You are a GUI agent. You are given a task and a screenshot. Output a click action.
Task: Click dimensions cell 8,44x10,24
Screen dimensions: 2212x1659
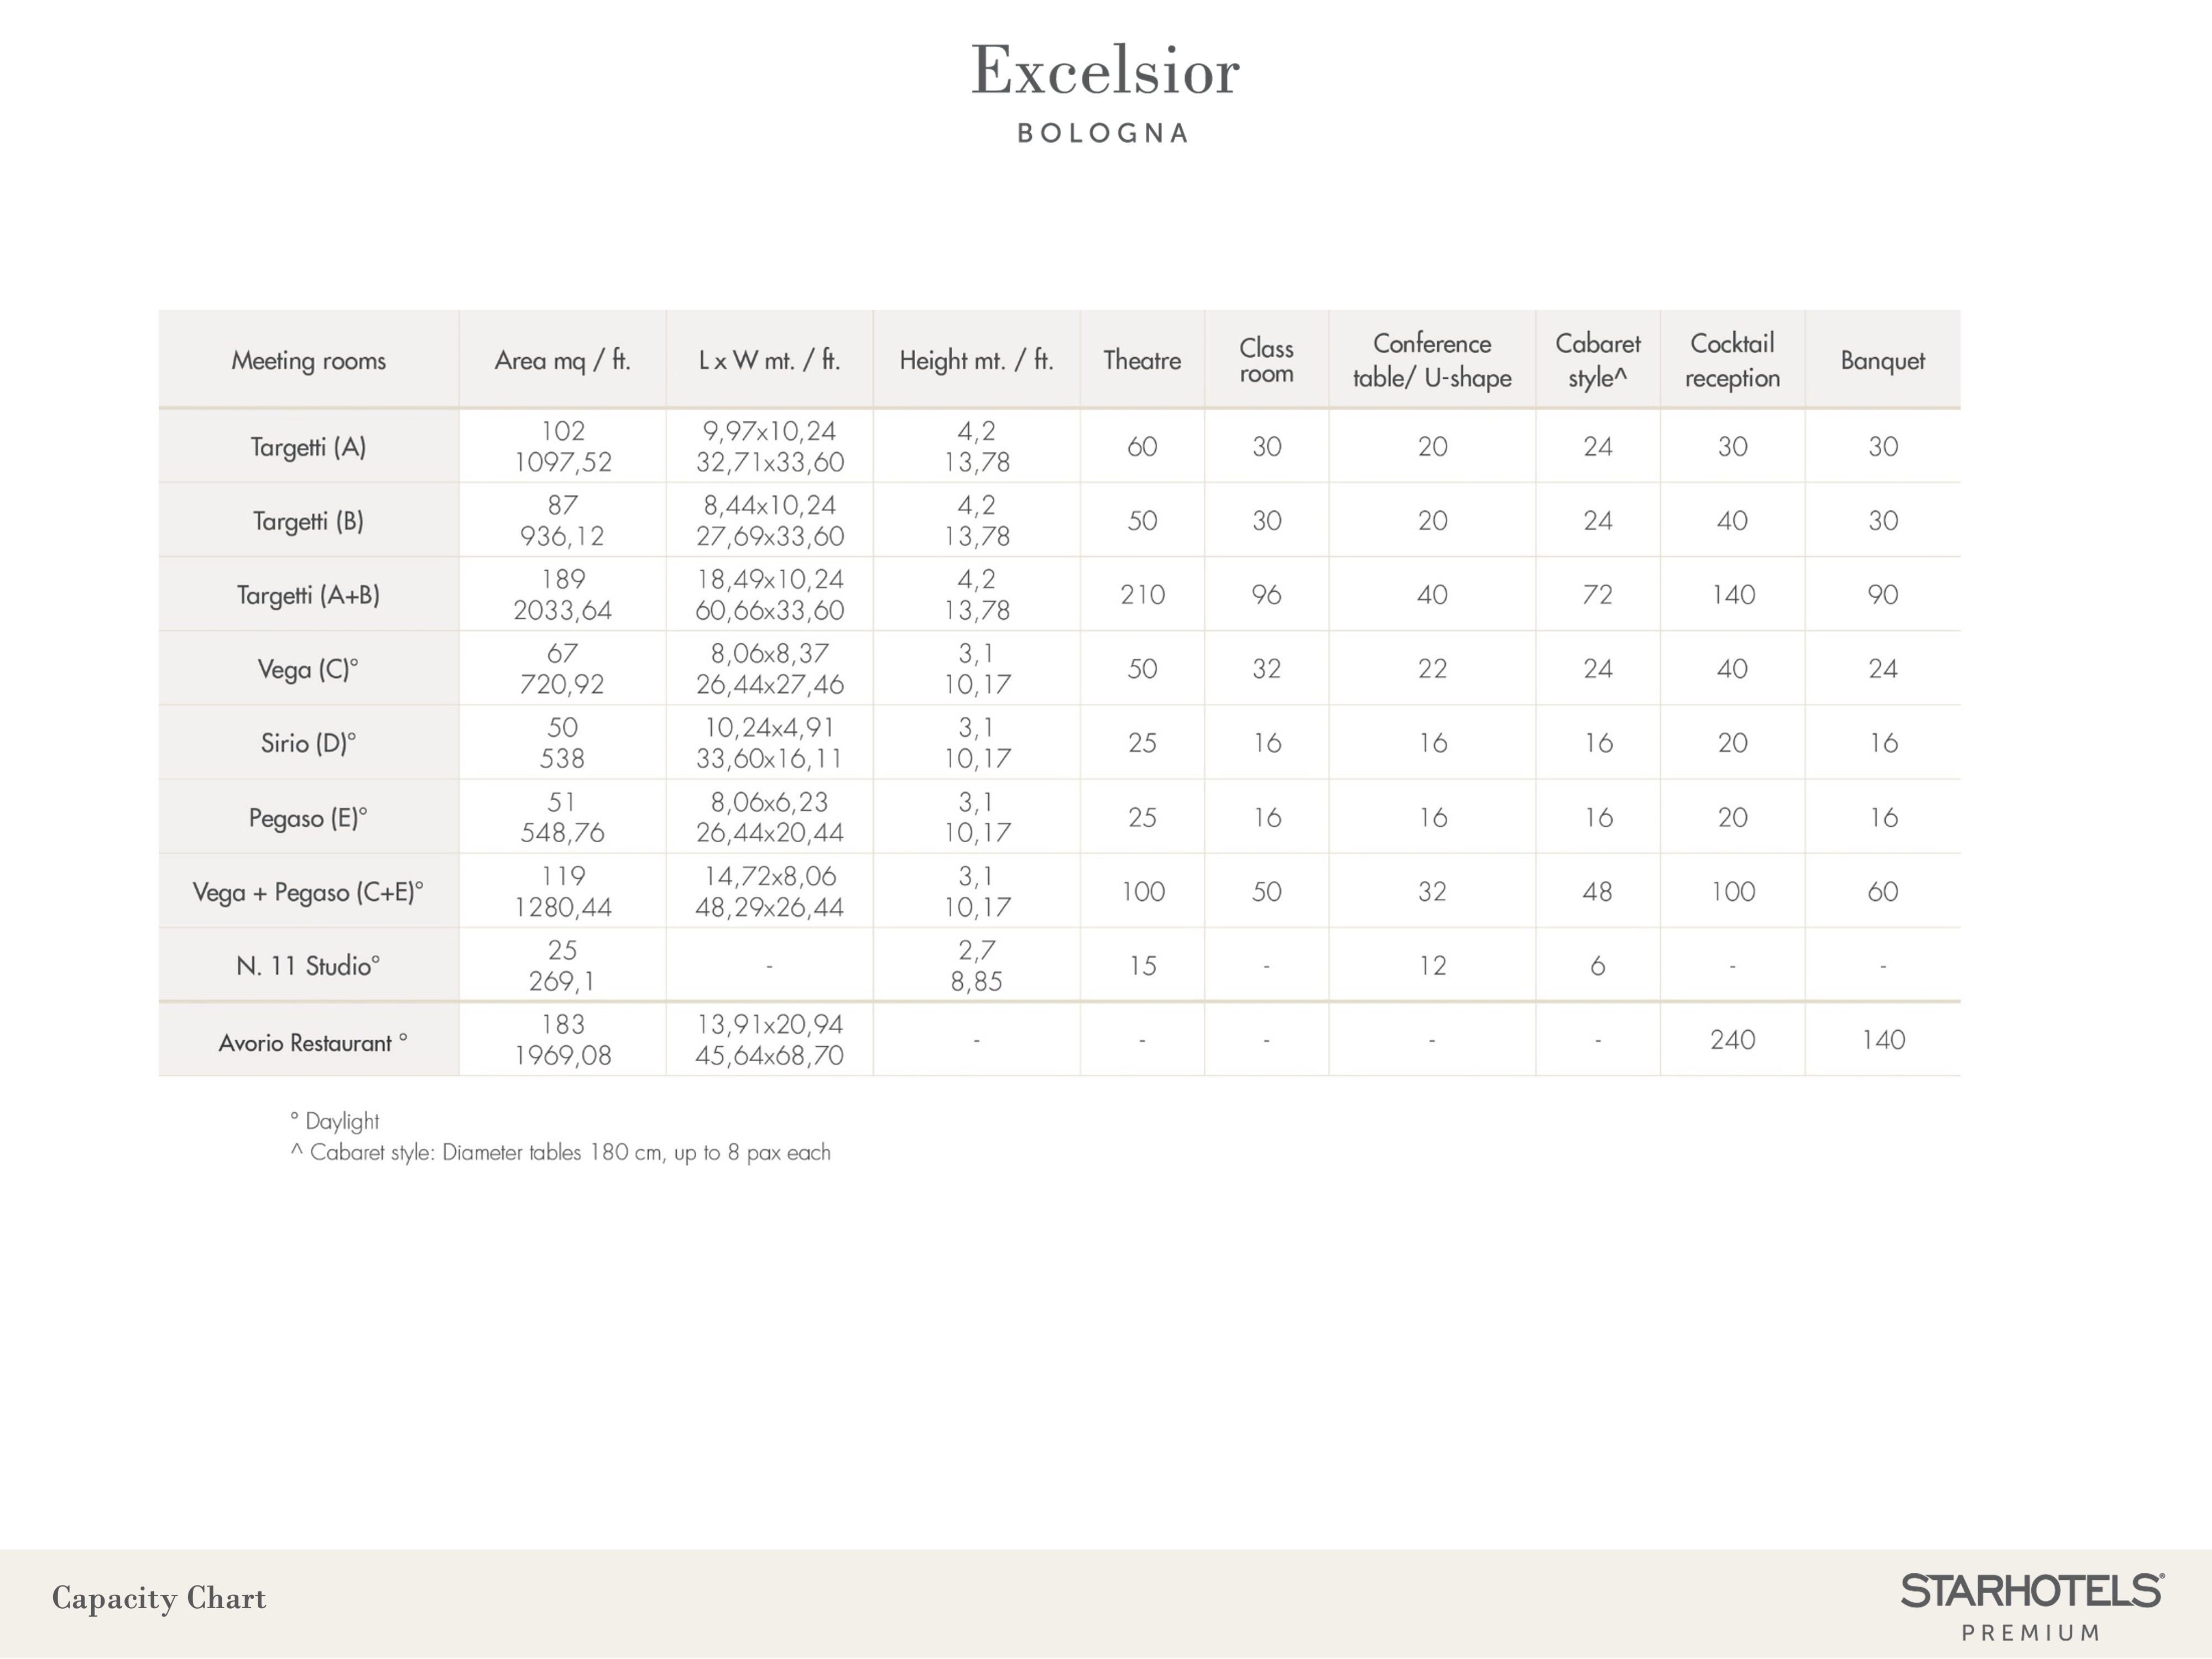click(x=769, y=505)
